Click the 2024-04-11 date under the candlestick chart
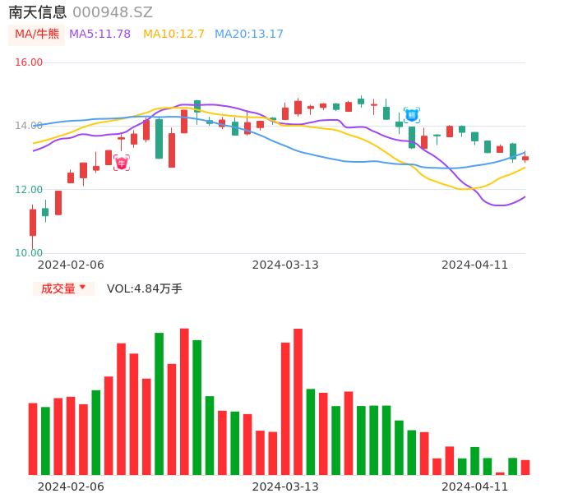The height and width of the screenshot is (498, 564). pyautogui.click(x=475, y=265)
